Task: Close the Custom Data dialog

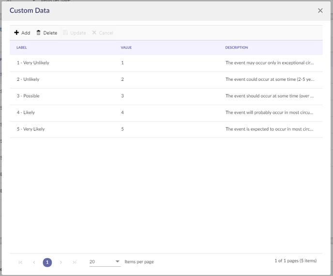Action: coord(320,11)
